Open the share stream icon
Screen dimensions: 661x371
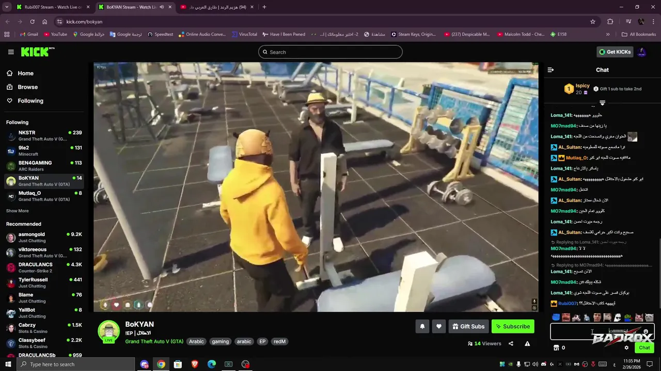[x=511, y=344]
